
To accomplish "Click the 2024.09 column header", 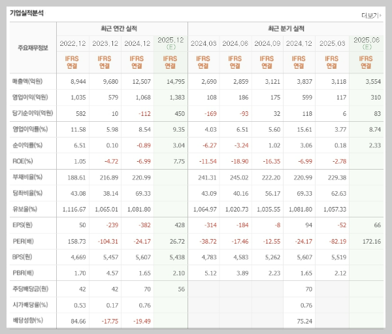I will click(x=267, y=44).
